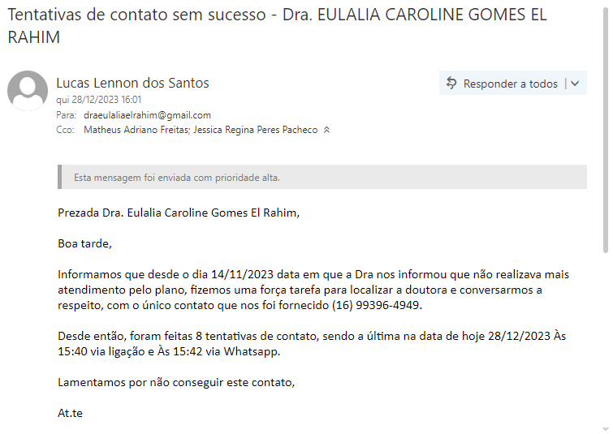Click the high priority notice banner
613x434 pixels.
coord(322,177)
